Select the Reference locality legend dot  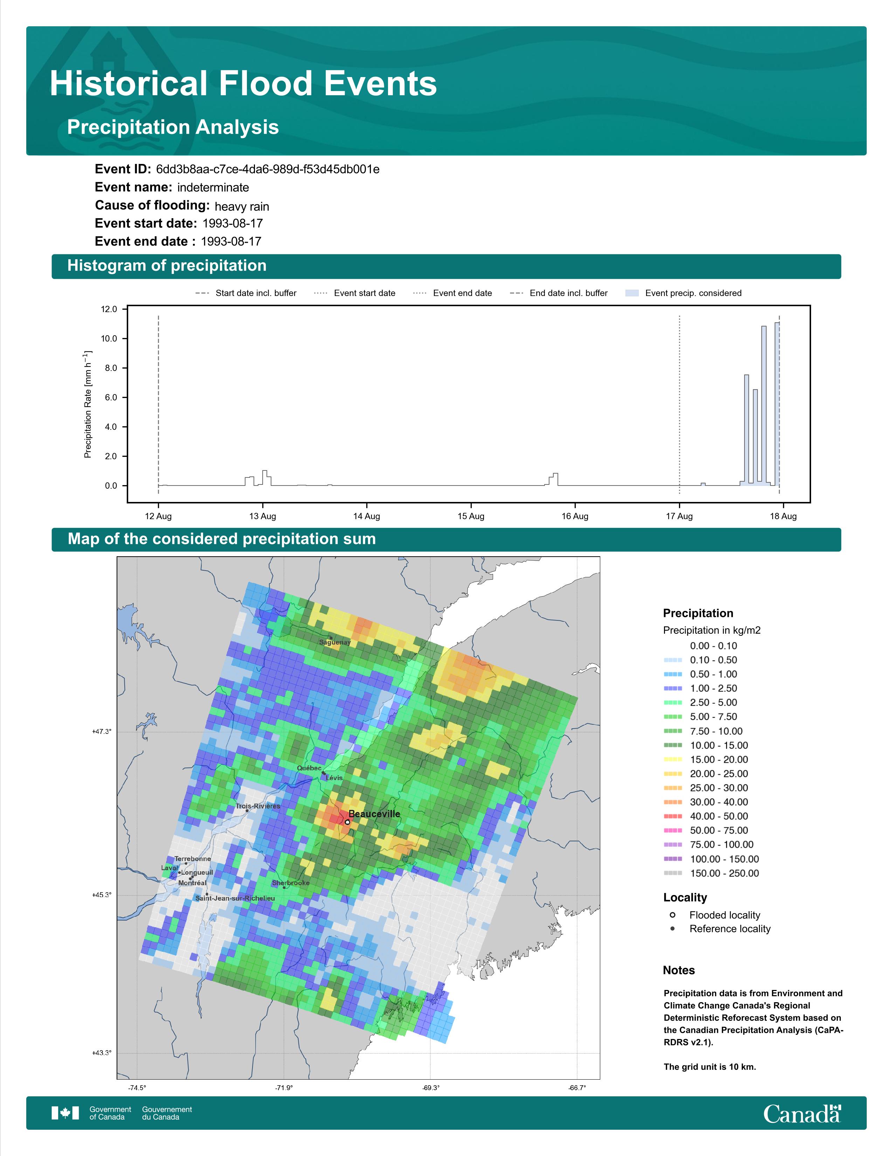point(672,928)
